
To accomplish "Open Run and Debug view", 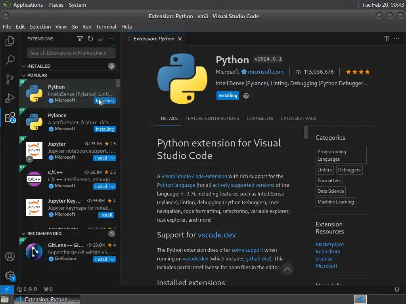I will (x=10, y=98).
